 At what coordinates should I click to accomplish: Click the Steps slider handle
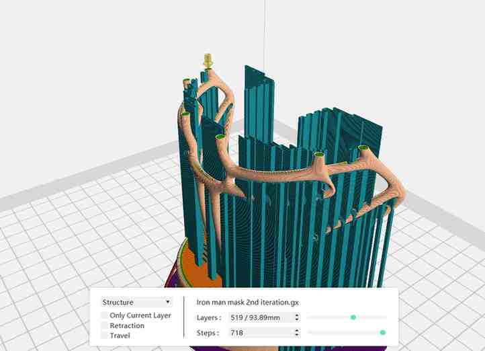pos(383,332)
